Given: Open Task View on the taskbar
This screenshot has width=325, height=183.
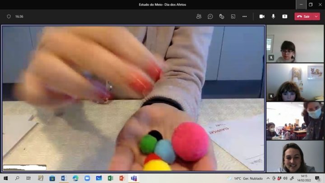Looking at the screenshot, I should point(28,178).
